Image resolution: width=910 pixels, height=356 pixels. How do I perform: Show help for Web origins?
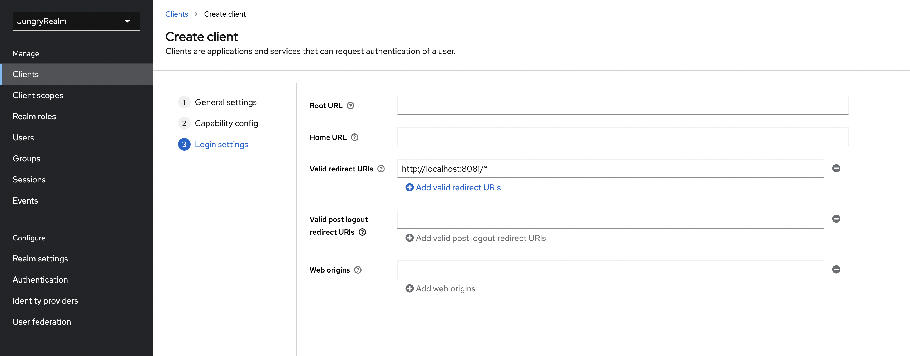(358, 270)
